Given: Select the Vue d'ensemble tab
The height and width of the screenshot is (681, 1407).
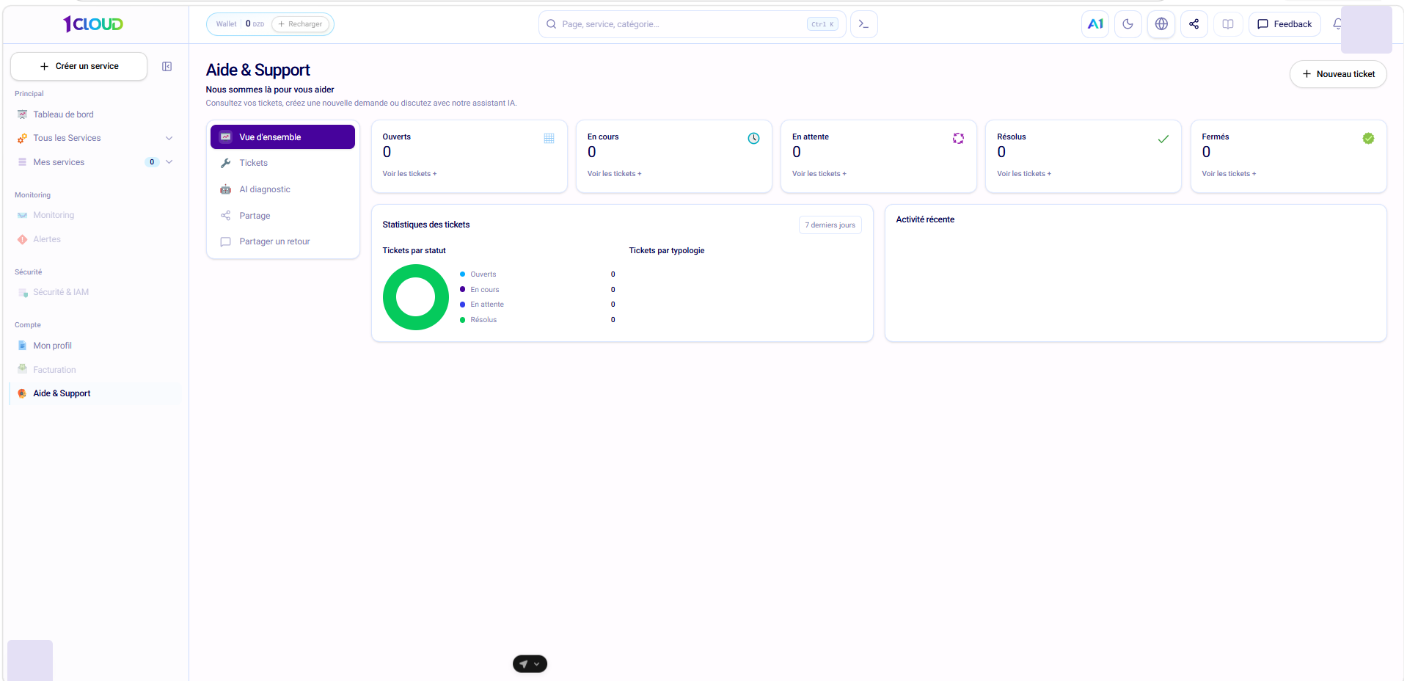Looking at the screenshot, I should (x=282, y=137).
